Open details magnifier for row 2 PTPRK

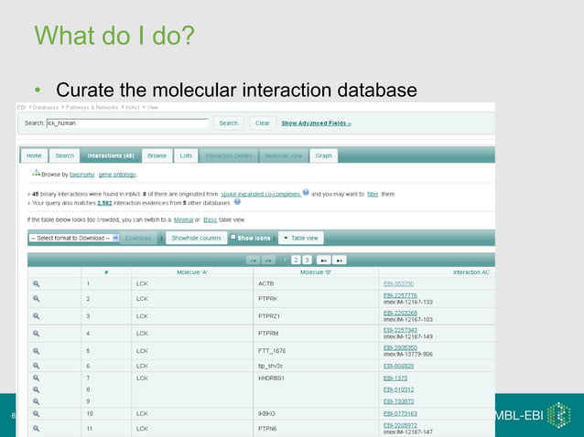[x=36, y=298]
